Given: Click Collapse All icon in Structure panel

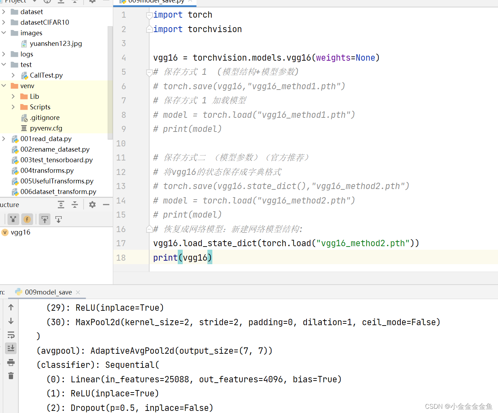Looking at the screenshot, I should [75, 205].
